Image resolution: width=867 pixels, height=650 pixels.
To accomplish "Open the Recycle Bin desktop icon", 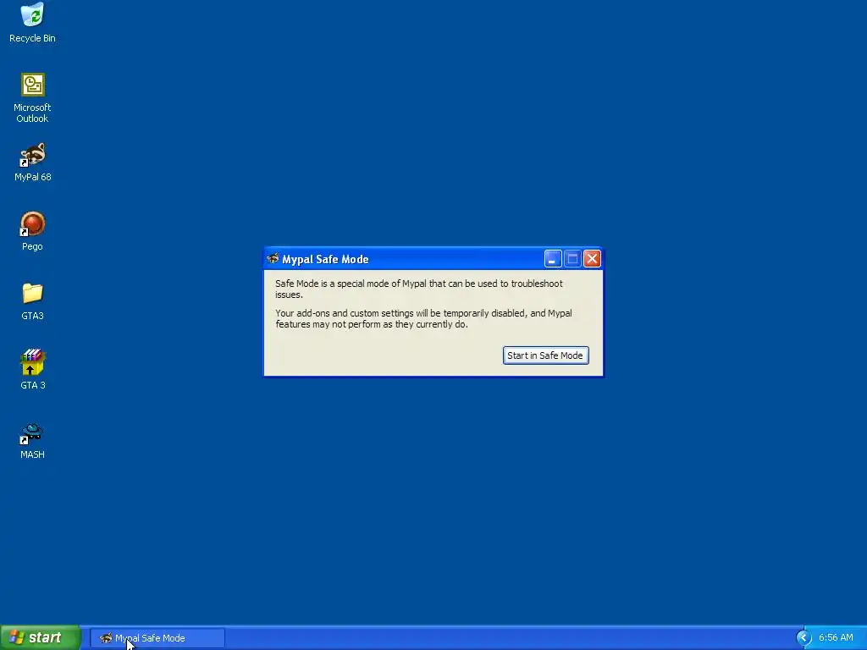I will [x=33, y=15].
